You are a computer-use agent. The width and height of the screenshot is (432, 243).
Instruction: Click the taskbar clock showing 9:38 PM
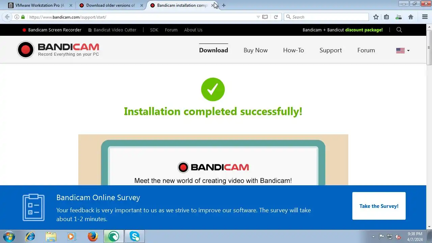click(x=415, y=237)
